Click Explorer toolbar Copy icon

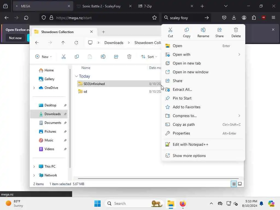pos(77,57)
